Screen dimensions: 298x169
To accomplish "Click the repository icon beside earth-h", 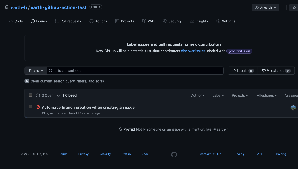I will (7, 7).
